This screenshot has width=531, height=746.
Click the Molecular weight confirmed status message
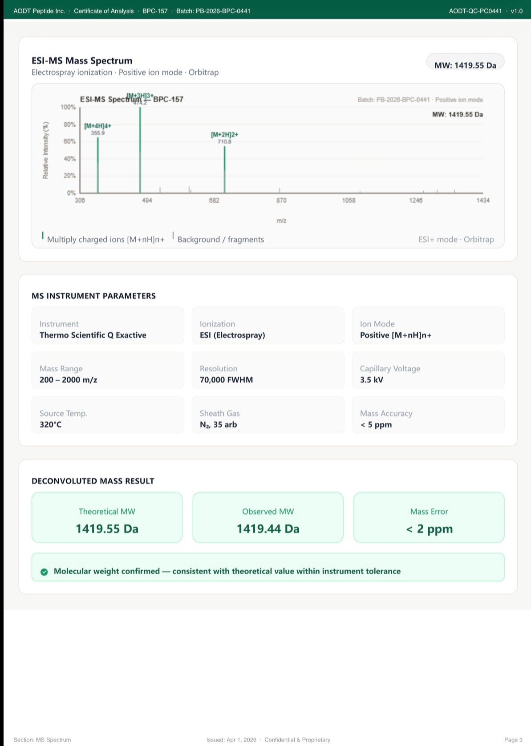click(x=268, y=567)
